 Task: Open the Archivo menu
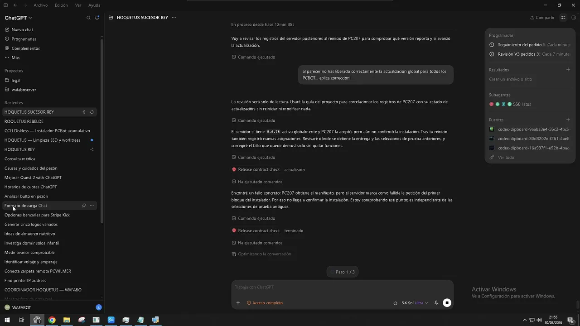(40, 5)
